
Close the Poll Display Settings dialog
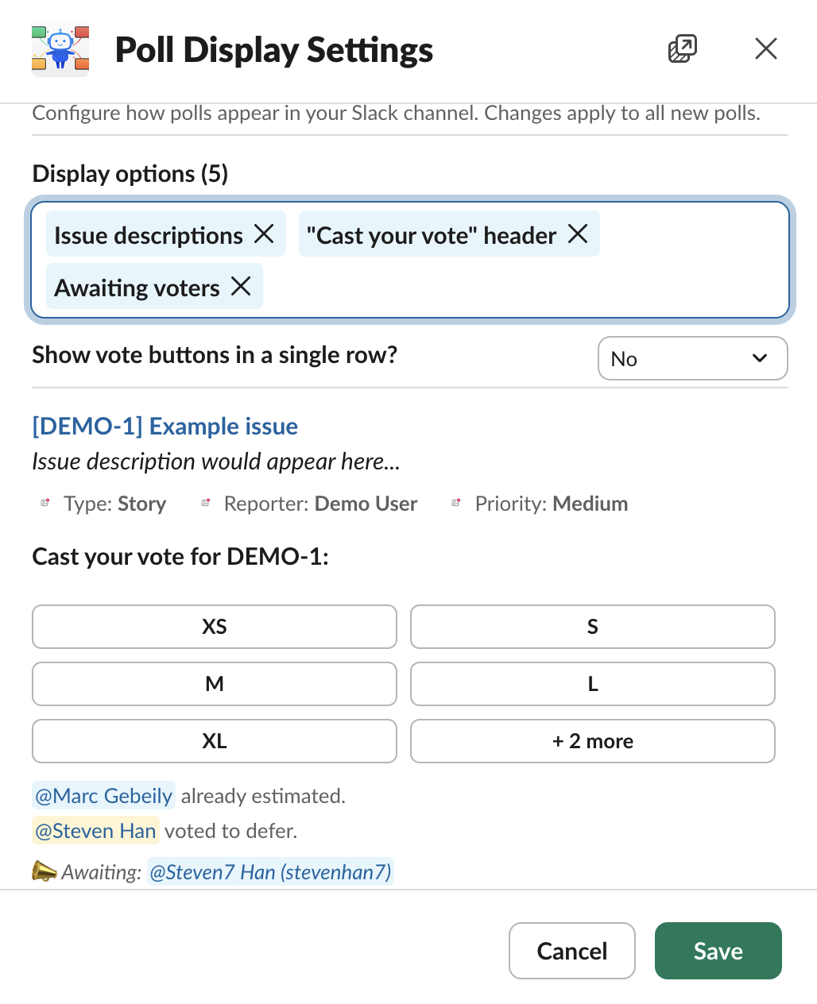(x=765, y=49)
